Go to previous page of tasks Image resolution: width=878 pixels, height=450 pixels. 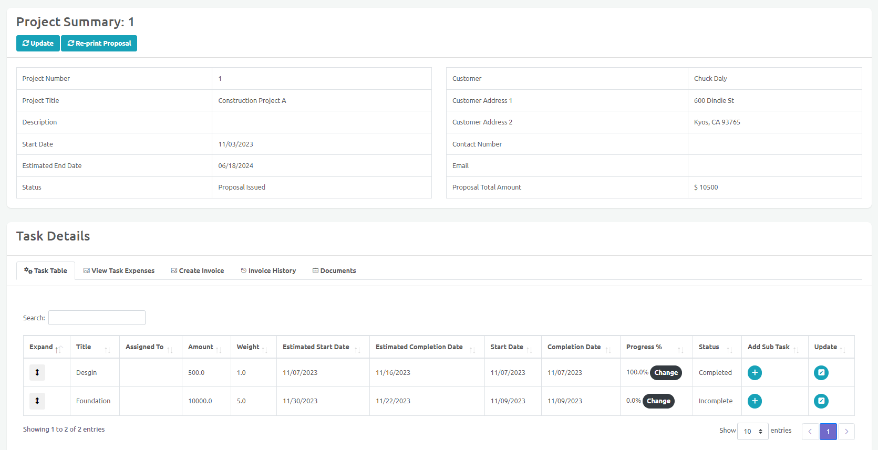(810, 432)
